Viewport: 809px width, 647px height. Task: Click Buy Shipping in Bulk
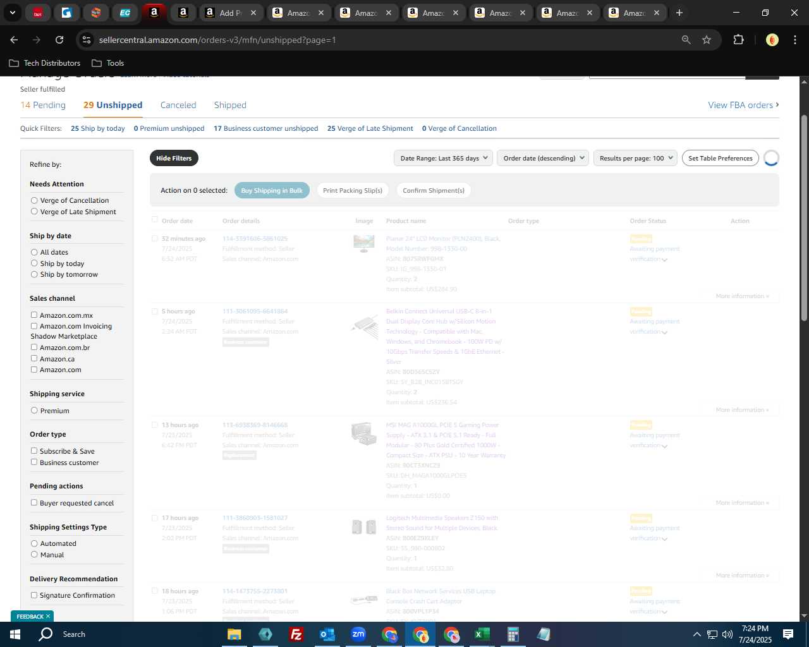272,190
